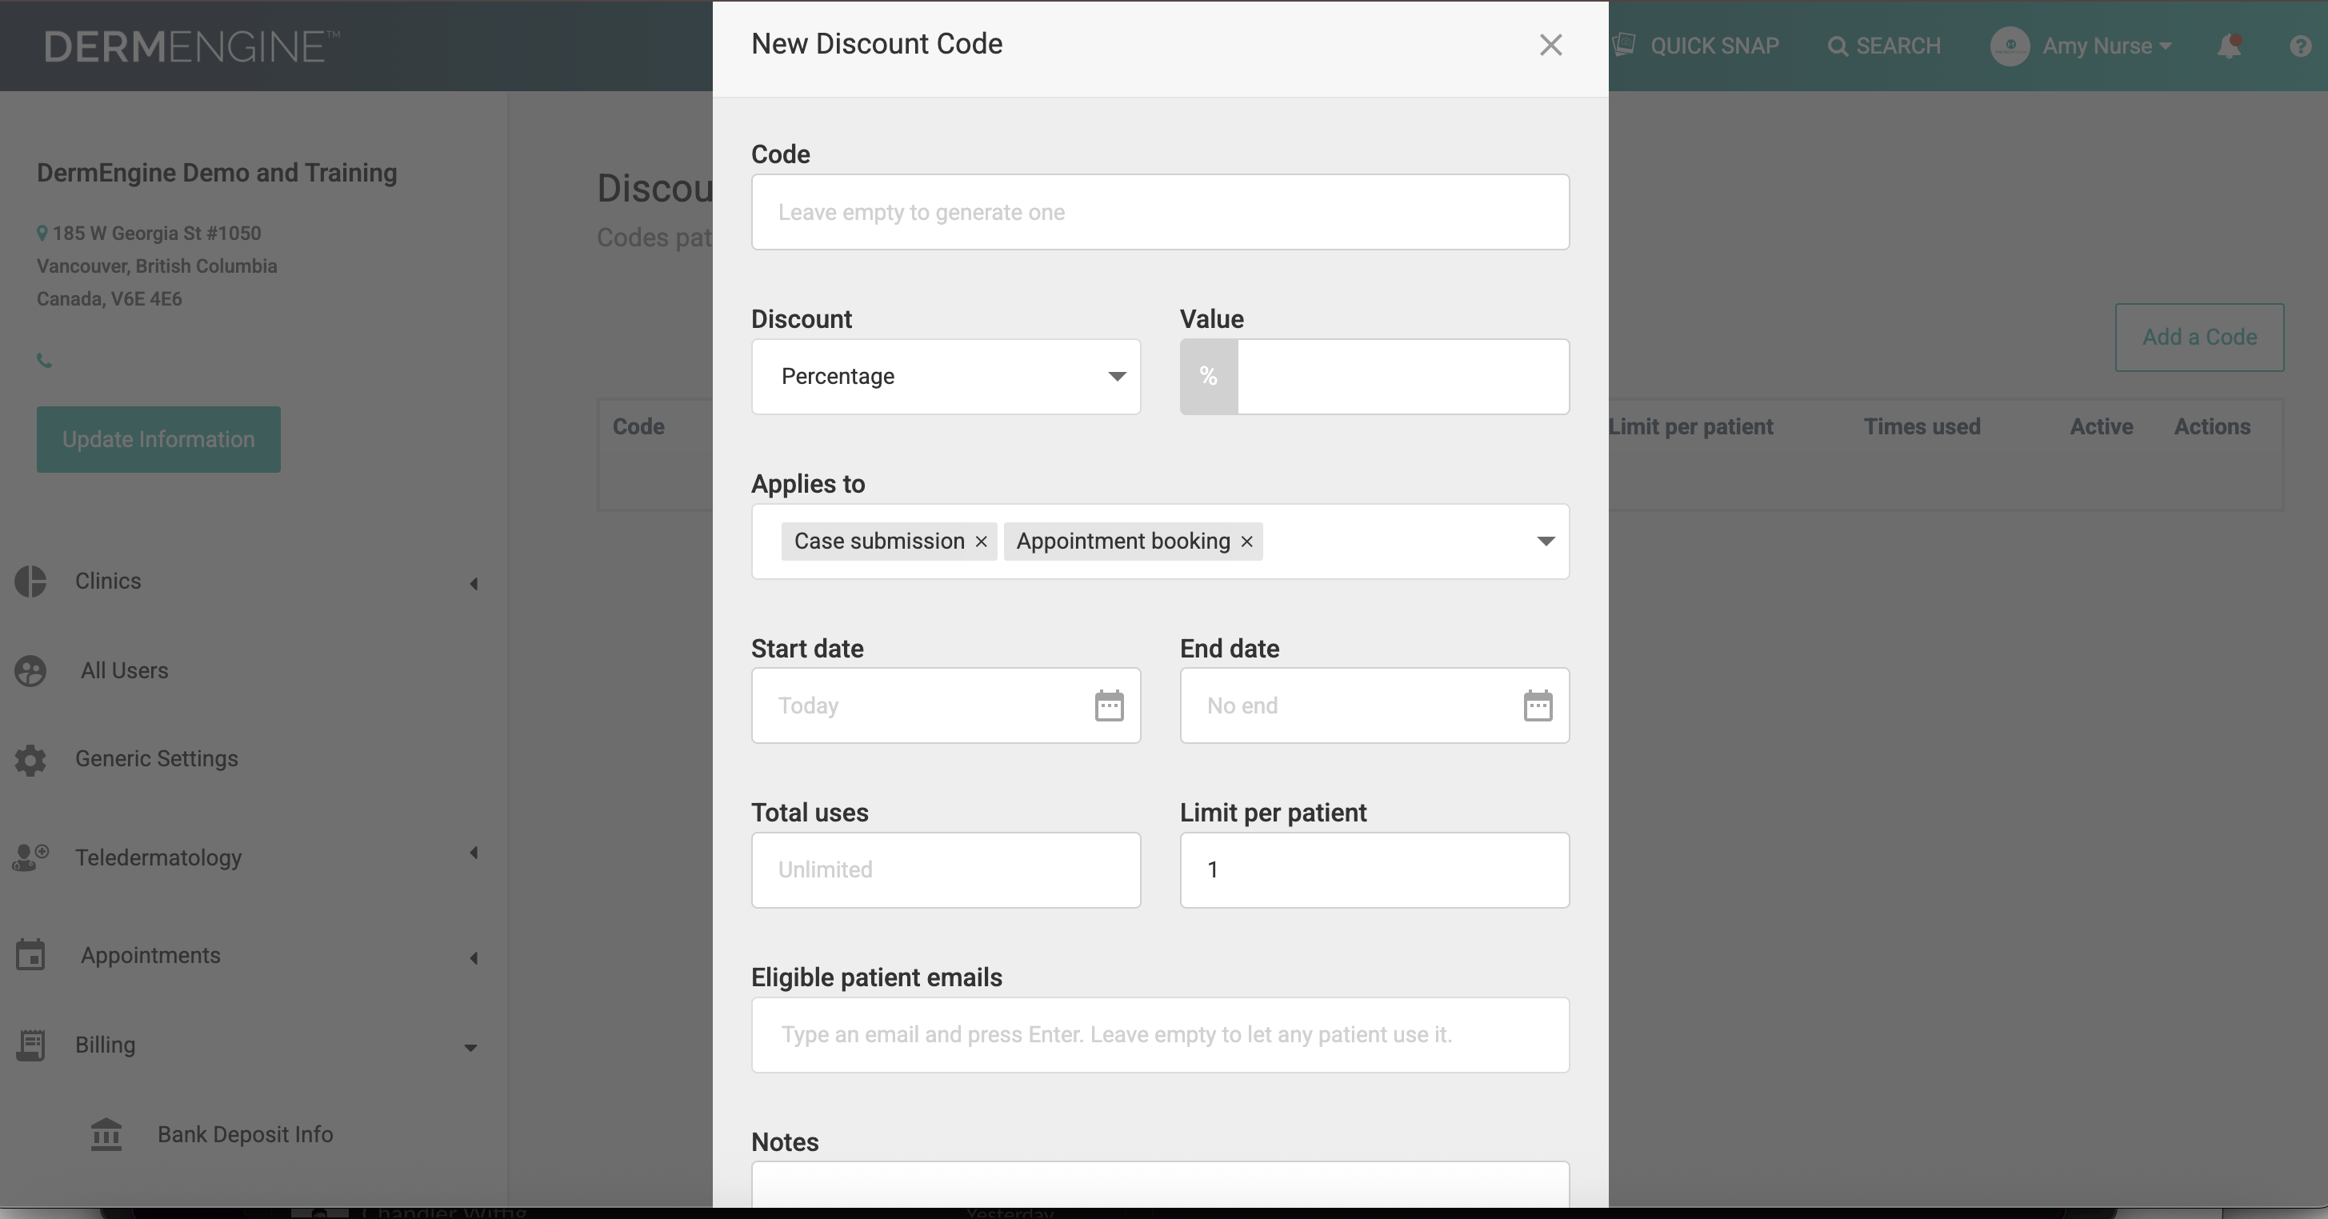Click the Generic Settings gear icon
This screenshot has width=2328, height=1219.
30,759
